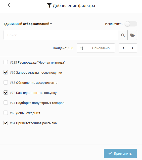
Task: Check #85 Обновление ассортимента
Action: [x=6, y=83]
